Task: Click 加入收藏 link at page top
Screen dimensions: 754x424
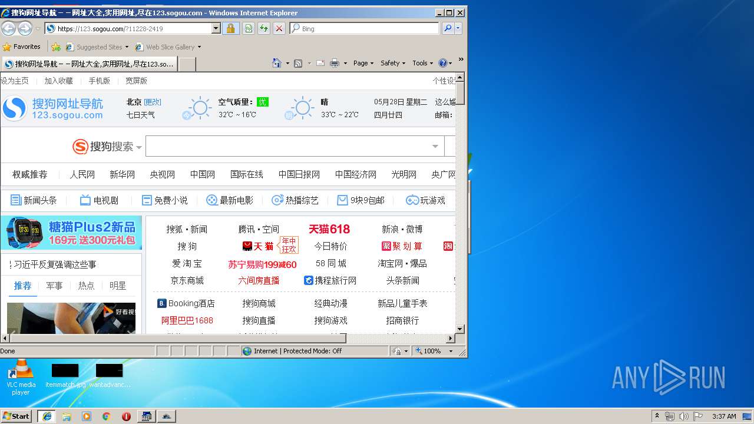Action: coord(58,81)
